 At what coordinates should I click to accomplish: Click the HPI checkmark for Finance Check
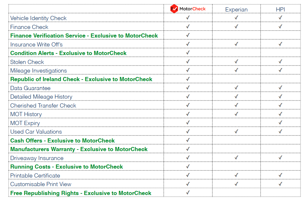(x=280, y=27)
